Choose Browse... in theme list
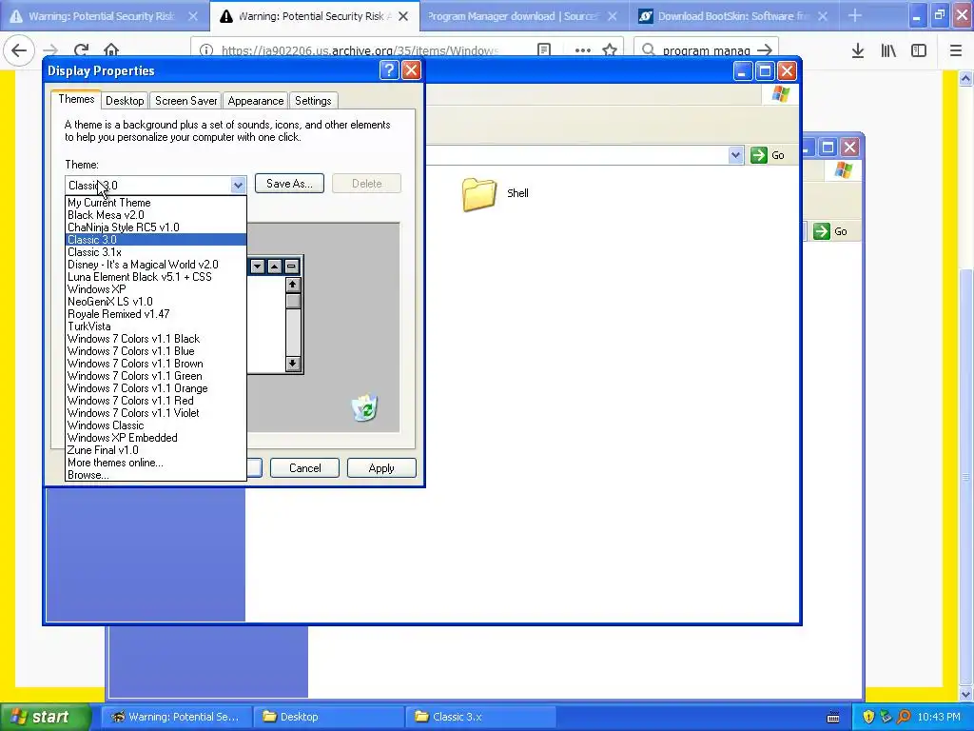The height and width of the screenshot is (731, 974). click(156, 475)
